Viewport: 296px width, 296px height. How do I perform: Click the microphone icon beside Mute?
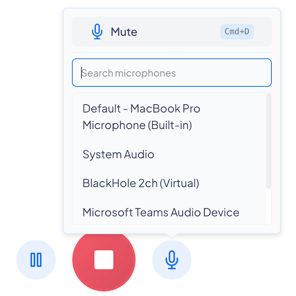point(97,32)
